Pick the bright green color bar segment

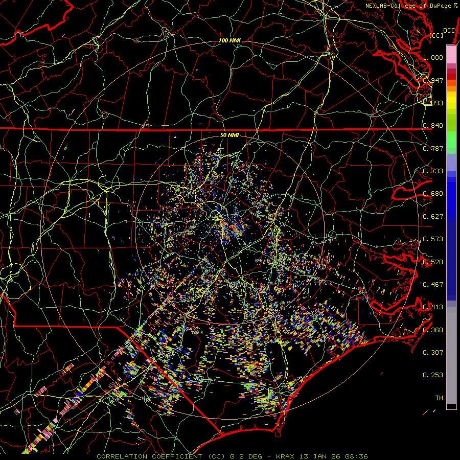(451, 140)
